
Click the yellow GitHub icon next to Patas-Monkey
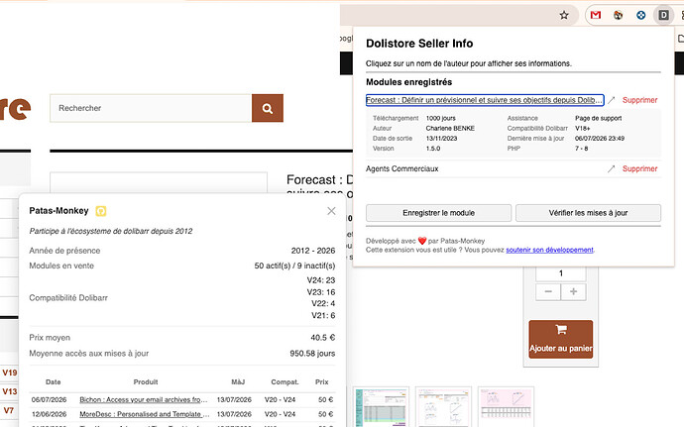coord(101,211)
